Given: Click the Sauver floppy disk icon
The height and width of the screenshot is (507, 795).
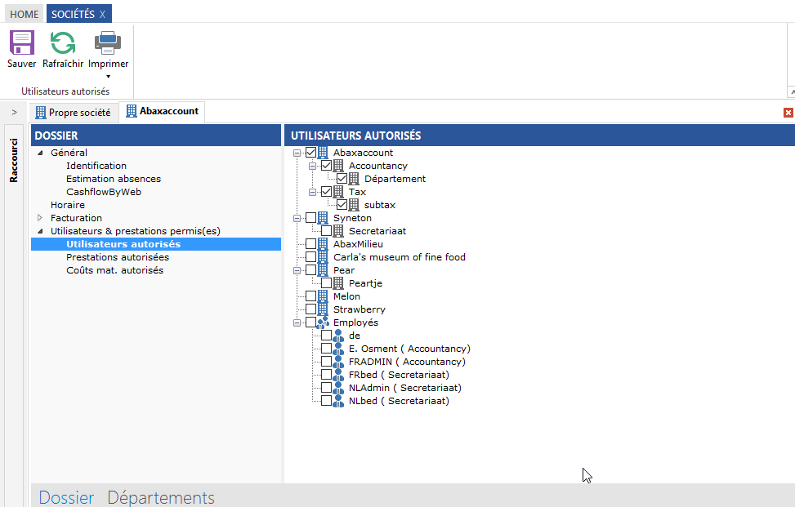Looking at the screenshot, I should point(21,42).
